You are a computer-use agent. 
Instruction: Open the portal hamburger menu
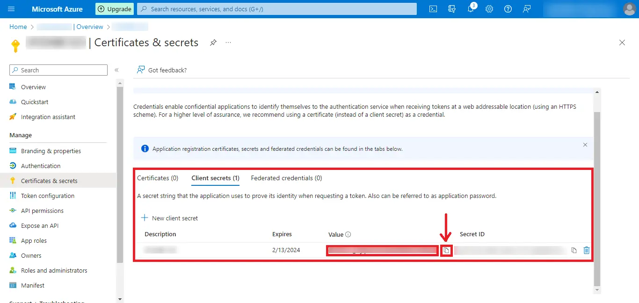pos(12,9)
